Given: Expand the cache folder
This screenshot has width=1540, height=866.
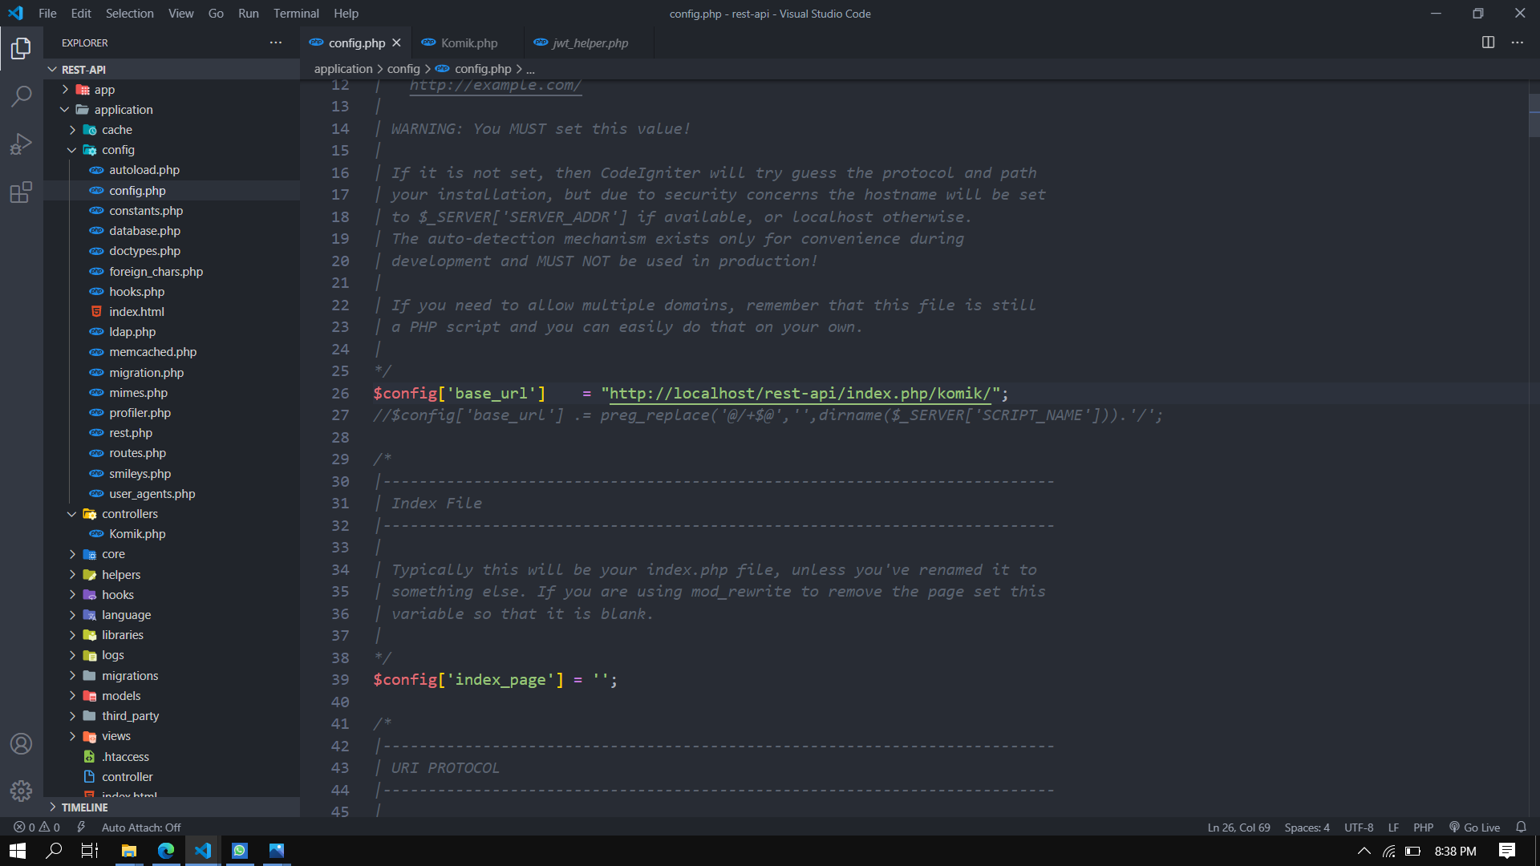Looking at the screenshot, I should (x=172, y=130).
